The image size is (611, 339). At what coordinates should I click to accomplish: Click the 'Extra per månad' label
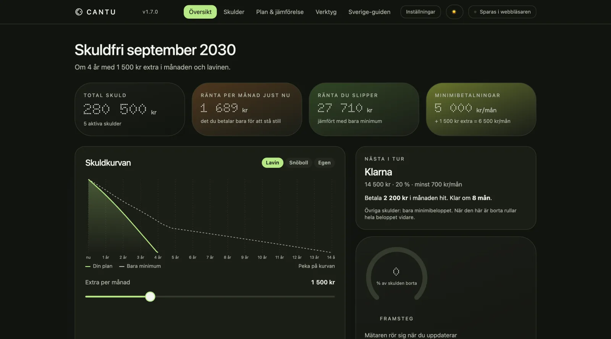coord(108,282)
